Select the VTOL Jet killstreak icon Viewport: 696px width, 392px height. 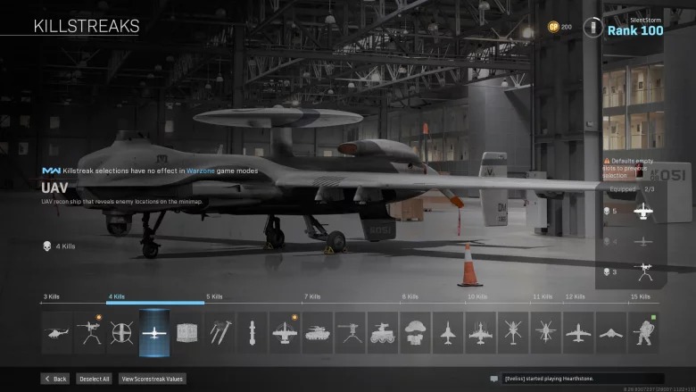[448, 333]
